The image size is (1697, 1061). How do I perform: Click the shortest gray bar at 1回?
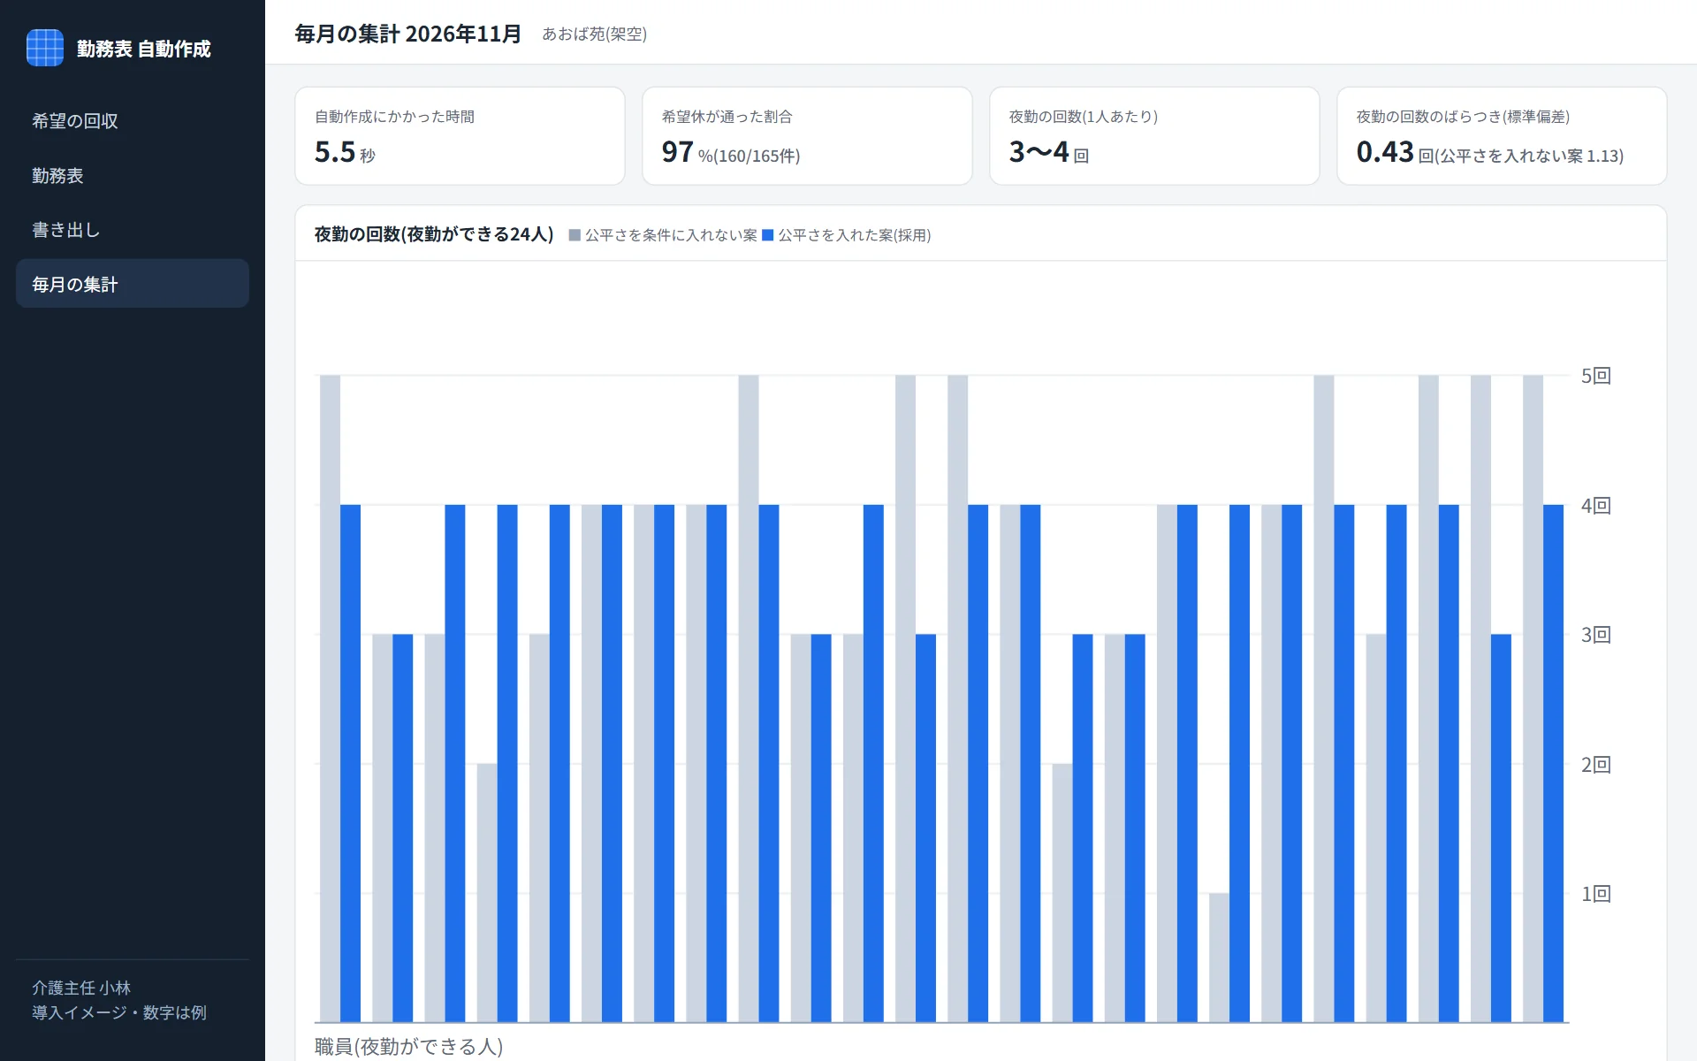tap(1219, 958)
